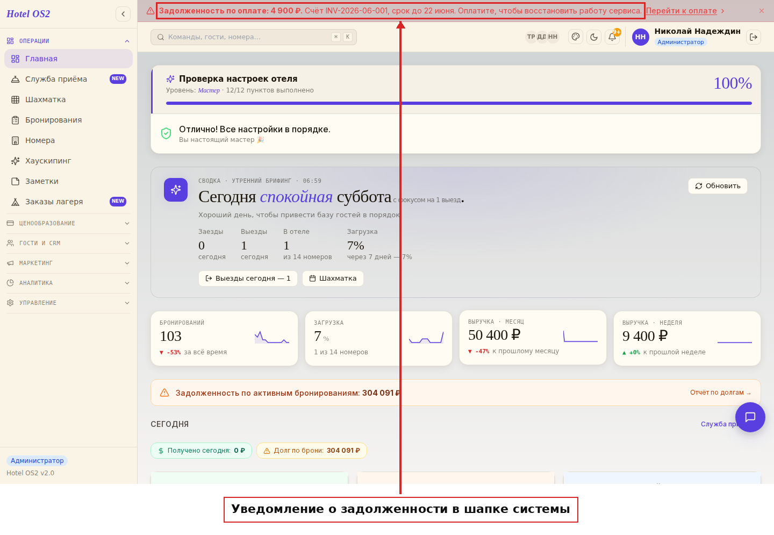Viewport: 774px width, 535px height.
Task: Click the sparkle icon in the briefing card
Action: [x=176, y=190]
